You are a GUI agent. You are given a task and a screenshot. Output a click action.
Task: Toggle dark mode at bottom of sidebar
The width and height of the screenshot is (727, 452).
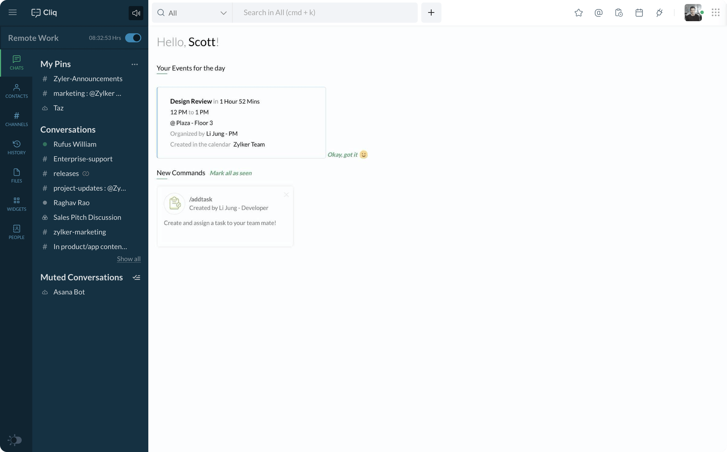pos(15,439)
